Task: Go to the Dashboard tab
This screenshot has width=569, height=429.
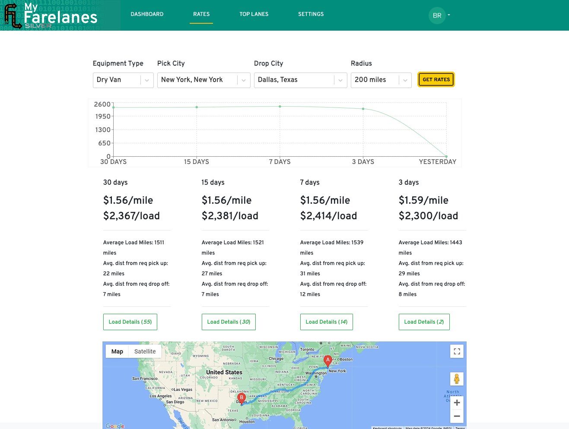Action: pos(147,14)
